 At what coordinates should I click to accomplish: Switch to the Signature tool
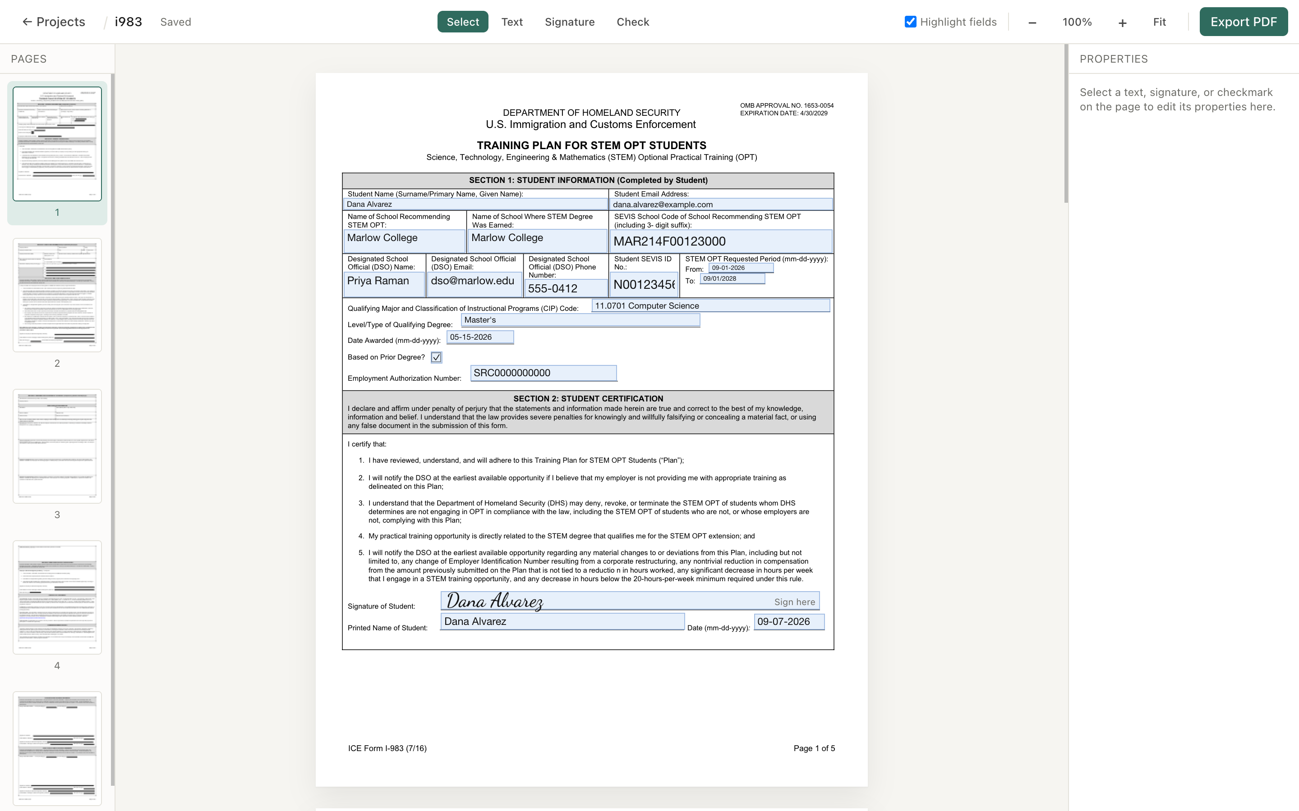pos(570,22)
